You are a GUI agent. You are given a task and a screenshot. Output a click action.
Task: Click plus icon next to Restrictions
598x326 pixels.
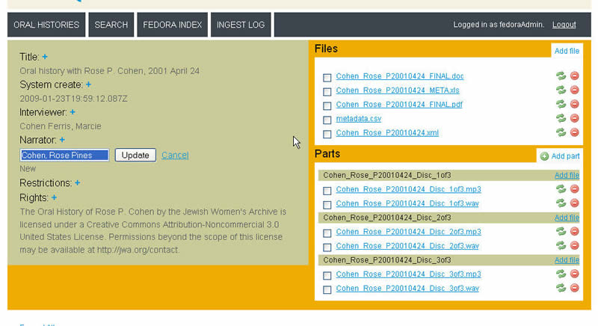[78, 183]
